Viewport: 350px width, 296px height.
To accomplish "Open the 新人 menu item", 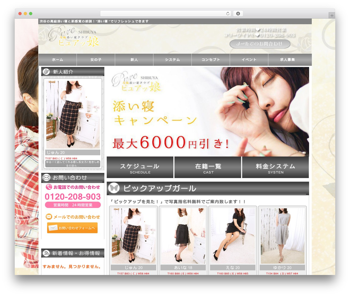I will pyautogui.click(x=134, y=60).
